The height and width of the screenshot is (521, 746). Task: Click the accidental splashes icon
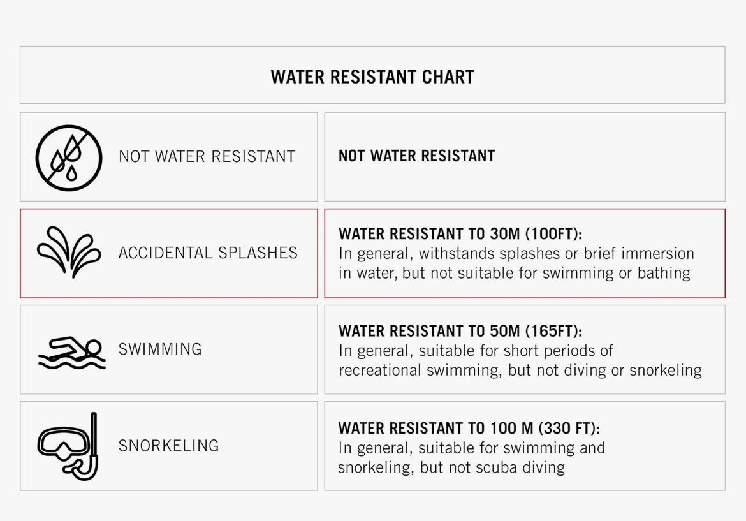(69, 252)
